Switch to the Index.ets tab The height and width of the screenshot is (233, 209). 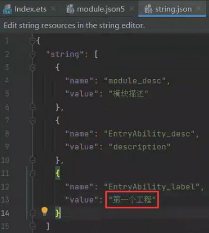[x=30, y=9]
